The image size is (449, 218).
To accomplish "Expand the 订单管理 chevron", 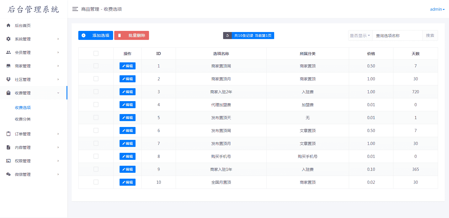I will (x=58, y=134).
